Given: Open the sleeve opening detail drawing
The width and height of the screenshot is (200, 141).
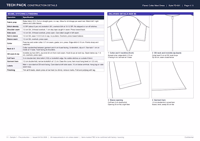Looking at the screenshot, I should tap(128, 80).
